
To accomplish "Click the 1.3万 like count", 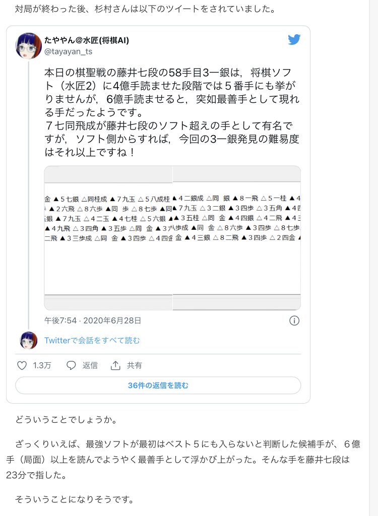I will [x=42, y=365].
